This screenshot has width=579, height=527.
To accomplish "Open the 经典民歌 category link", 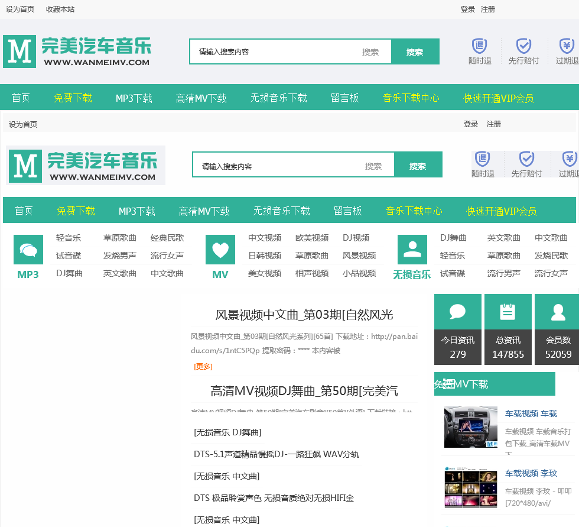I will 167,238.
